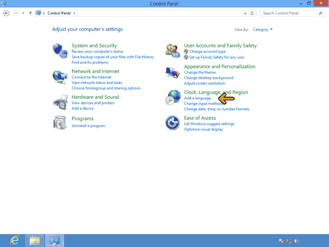Image resolution: width=329 pixels, height=247 pixels.
Task: Click the System and Security shield icon
Action: point(60,51)
